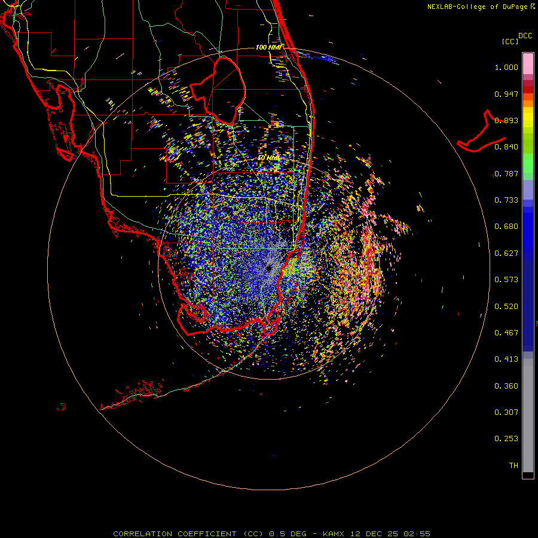
Task: Click the 0.253 colorbar value
Action: (506, 439)
